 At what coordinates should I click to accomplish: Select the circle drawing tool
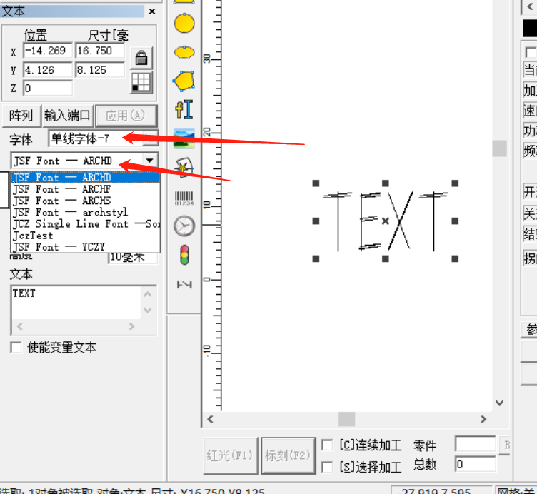(x=184, y=24)
